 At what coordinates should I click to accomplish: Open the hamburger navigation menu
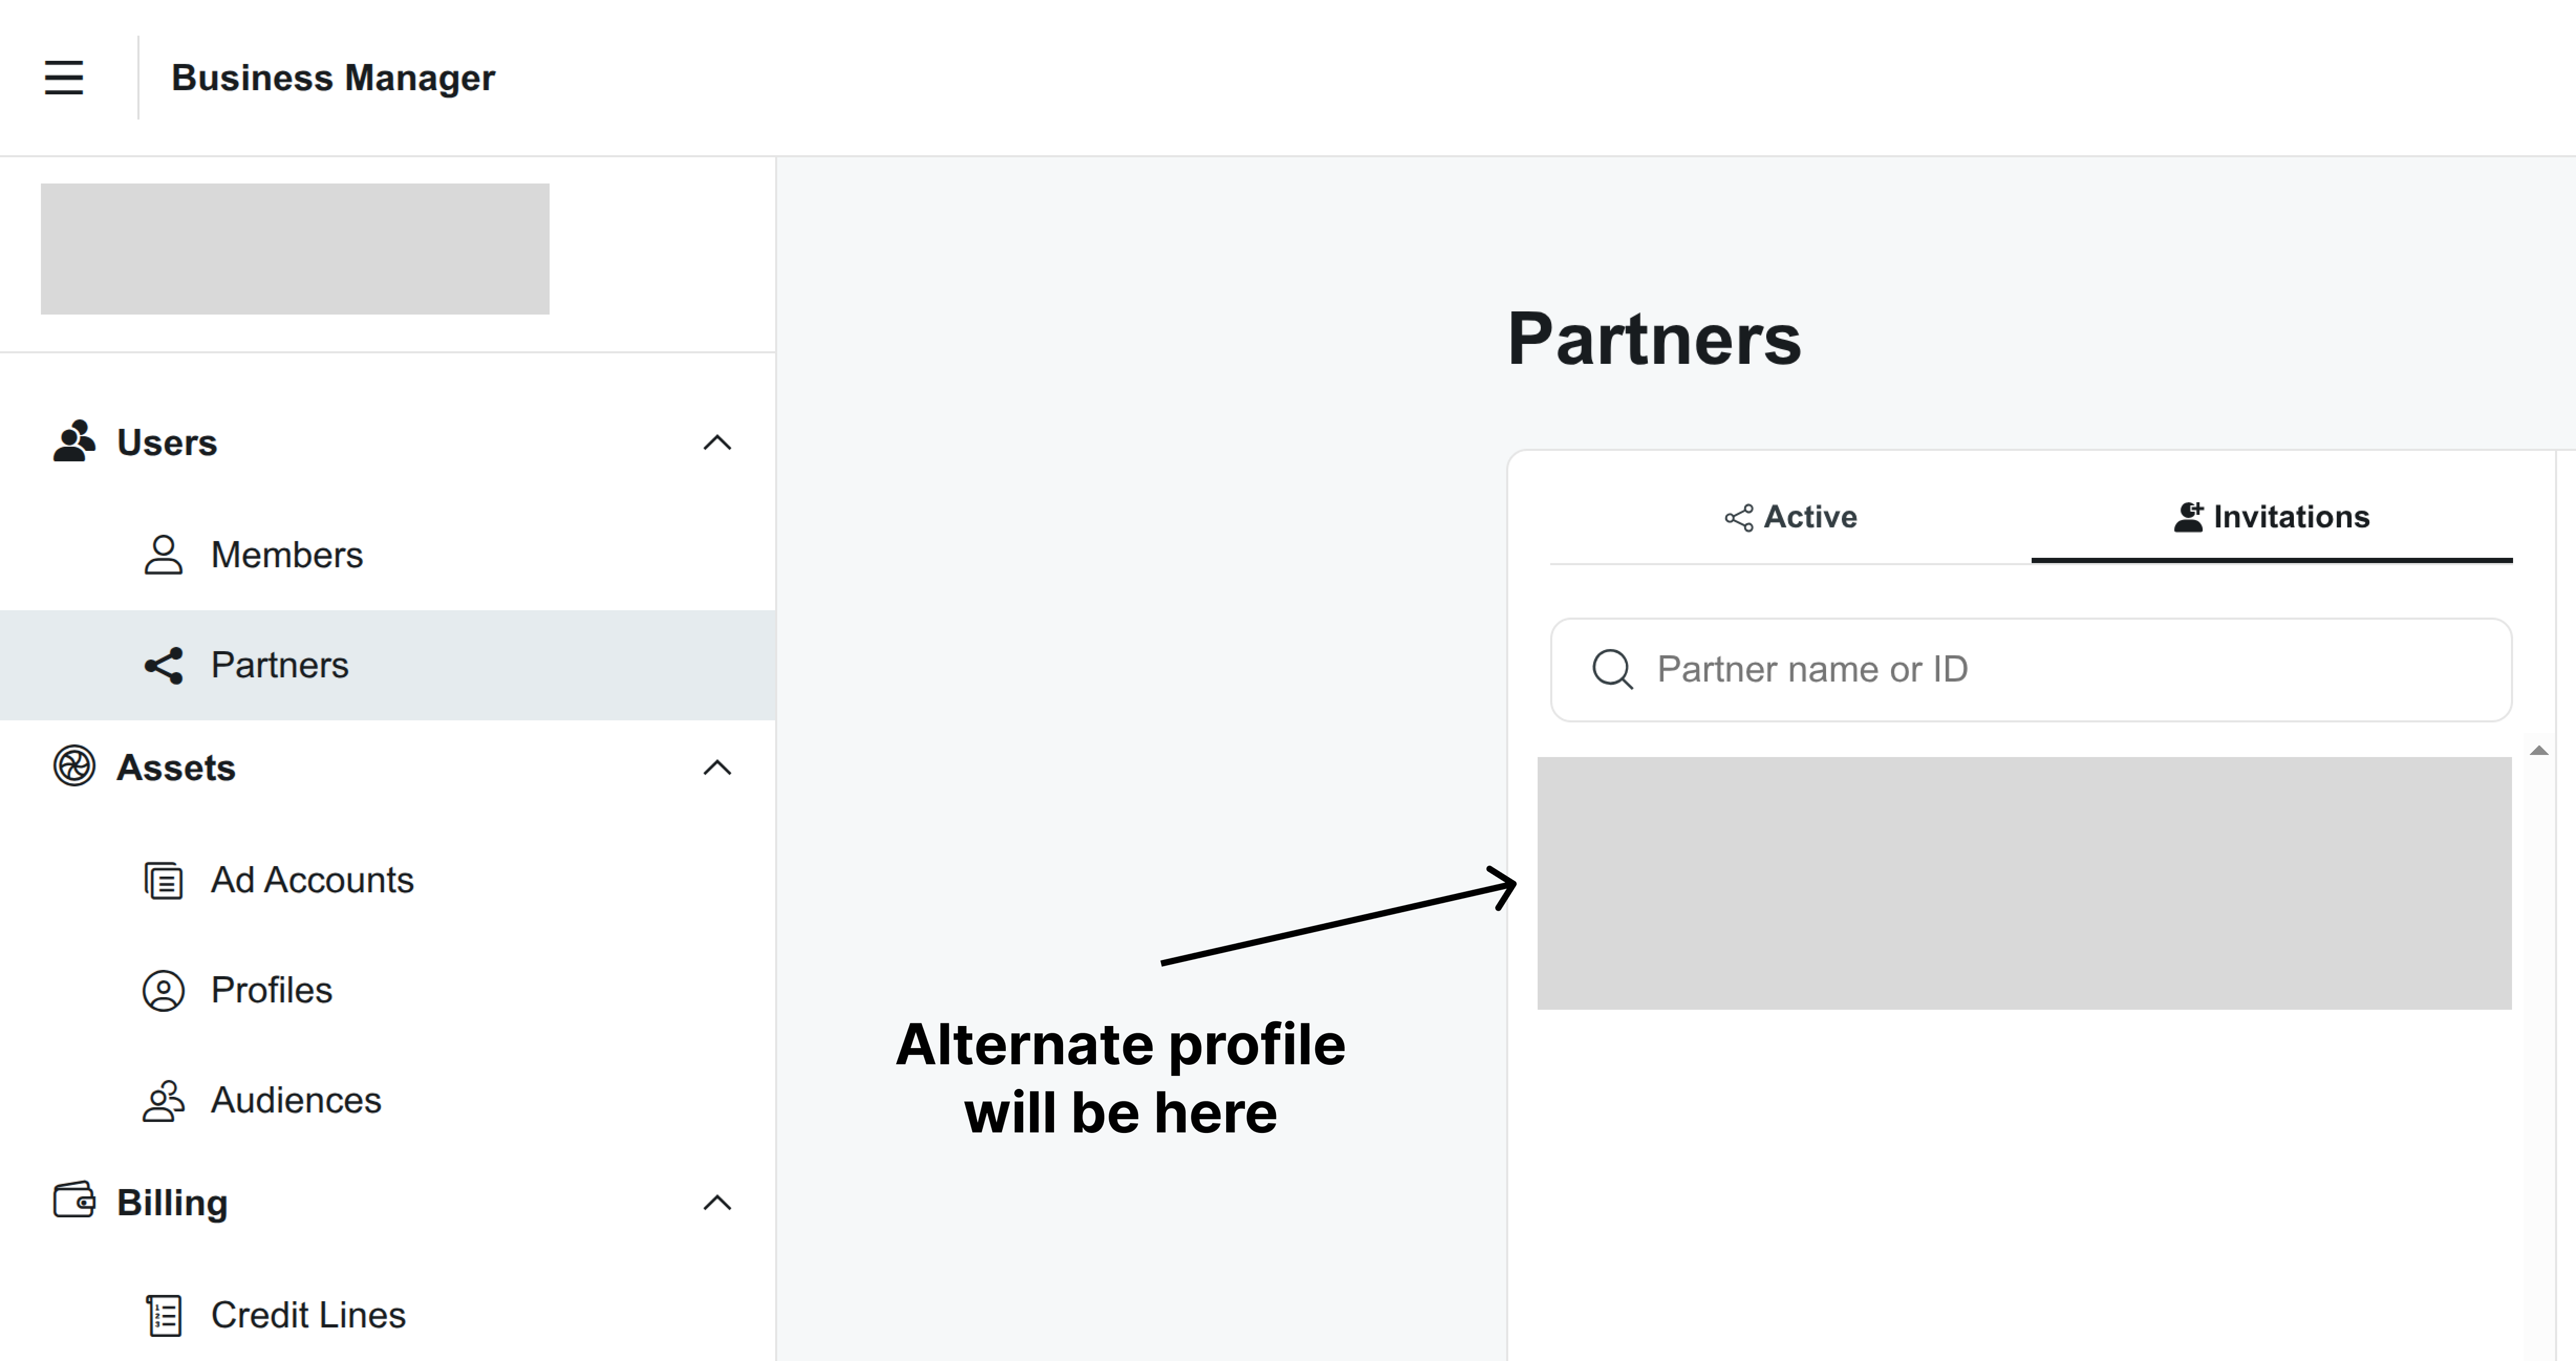click(63, 77)
